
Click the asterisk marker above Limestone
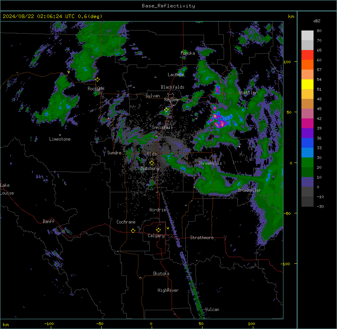[x=60, y=135]
